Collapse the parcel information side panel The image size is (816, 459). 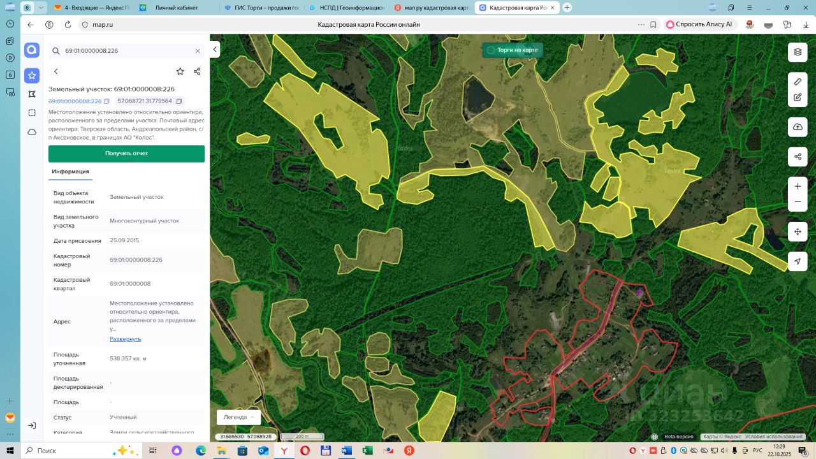(x=215, y=49)
